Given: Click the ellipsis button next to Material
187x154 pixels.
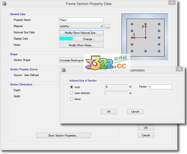Looking at the screenshot, I should [108, 27].
